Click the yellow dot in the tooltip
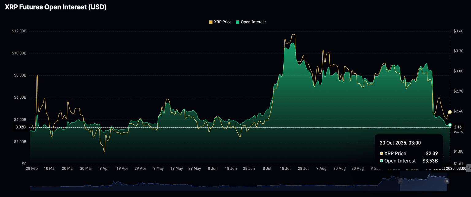Viewport: 471px width, 197px height. 381,153
